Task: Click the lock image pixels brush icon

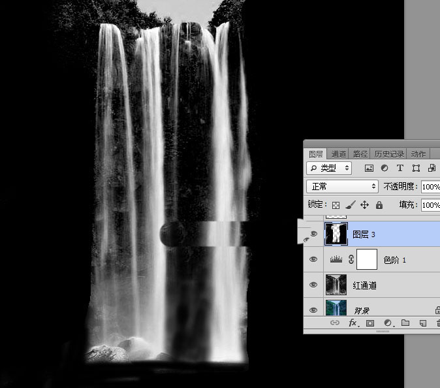Action: click(351, 205)
